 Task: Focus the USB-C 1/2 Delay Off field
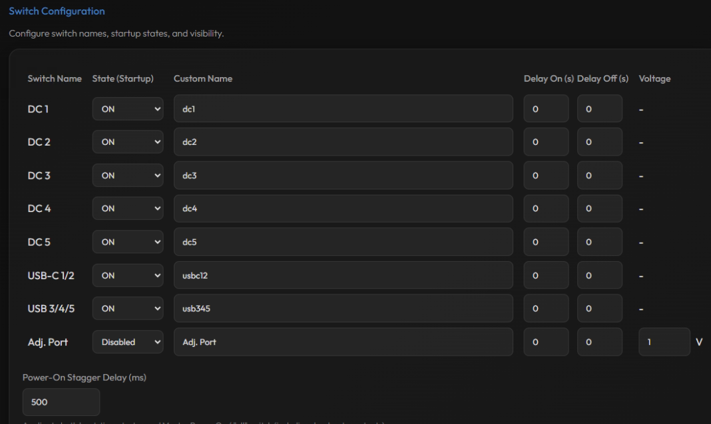point(599,275)
